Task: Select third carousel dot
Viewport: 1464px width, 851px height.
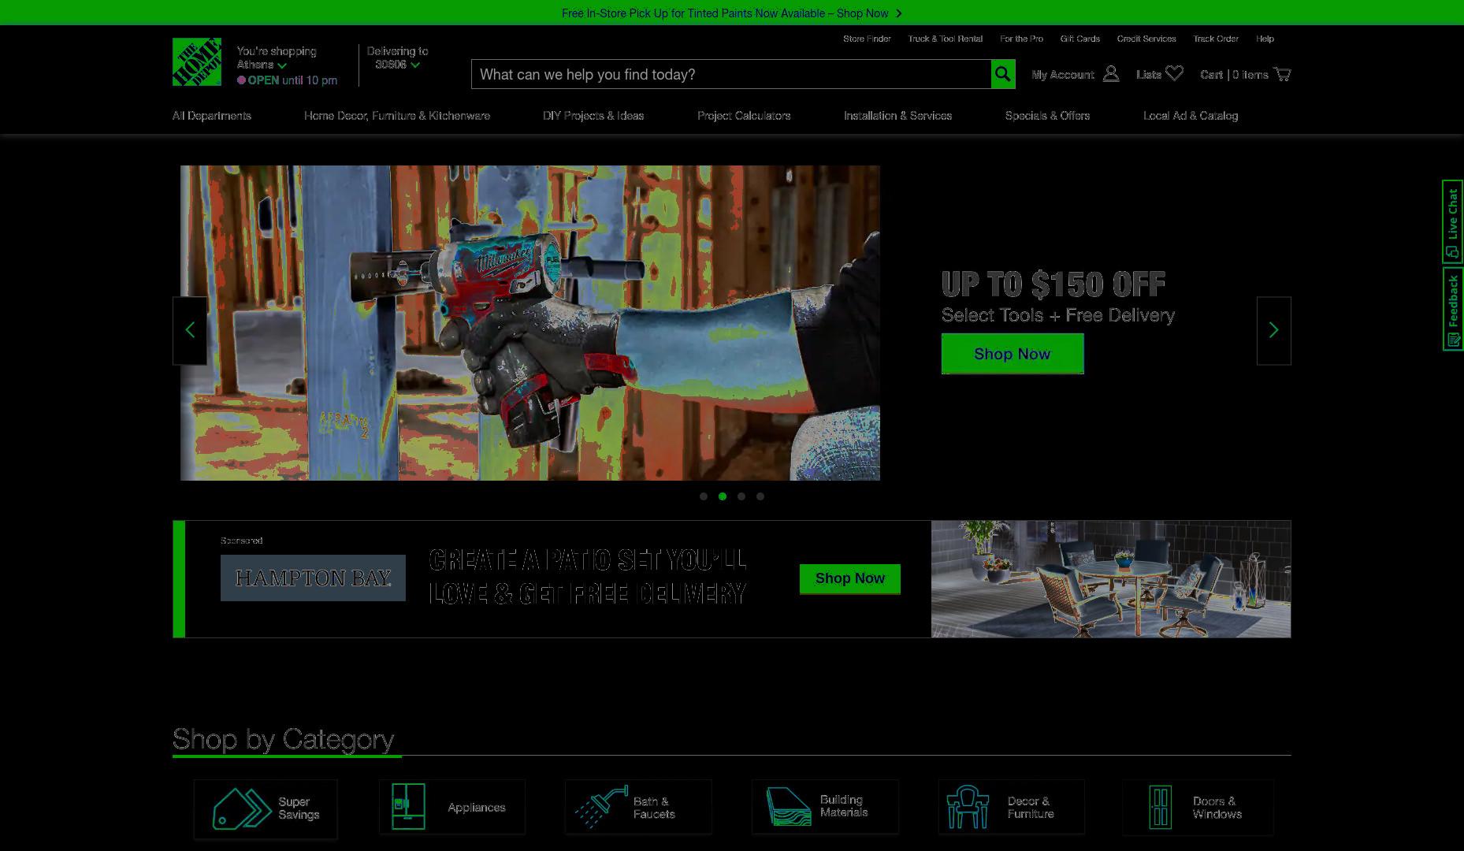Action: pyautogui.click(x=741, y=496)
